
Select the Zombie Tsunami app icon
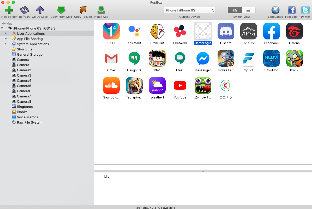coord(203,85)
